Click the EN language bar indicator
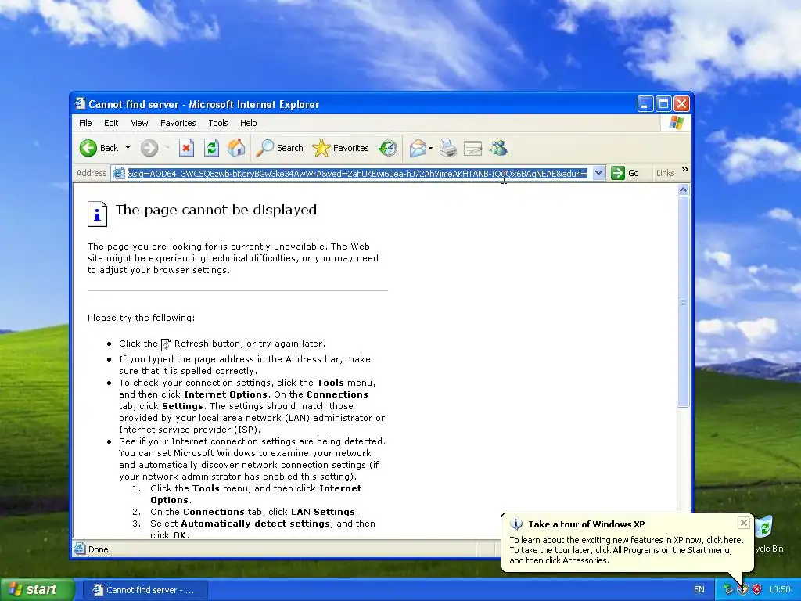 click(x=699, y=590)
